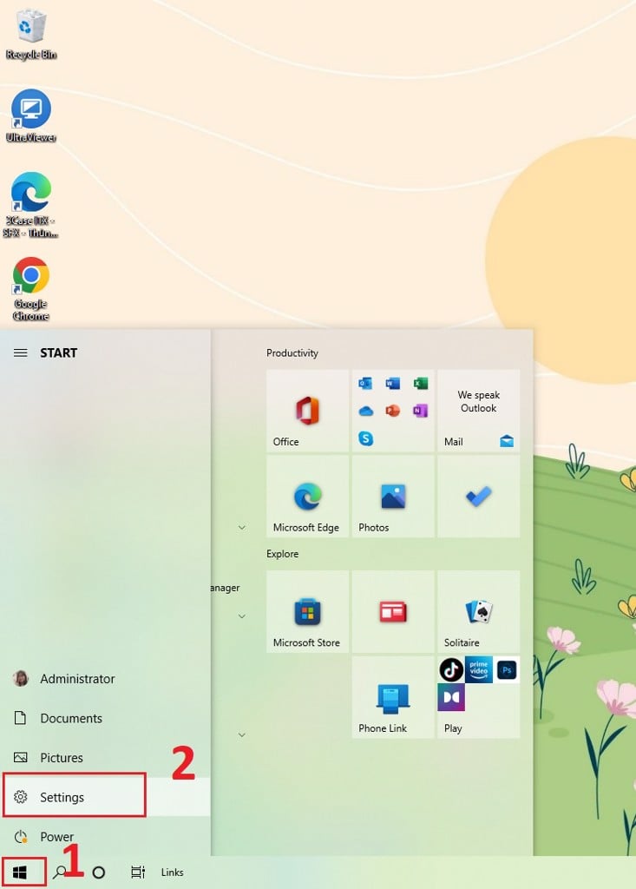Open the Phone Link tile

click(x=393, y=697)
